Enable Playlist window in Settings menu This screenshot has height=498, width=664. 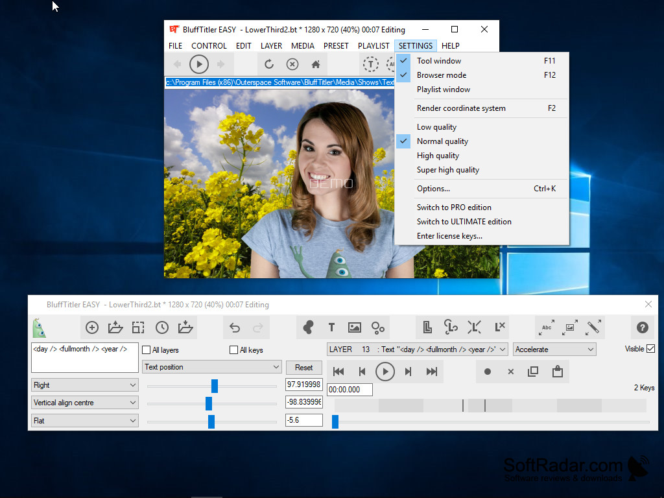pyautogui.click(x=482, y=89)
